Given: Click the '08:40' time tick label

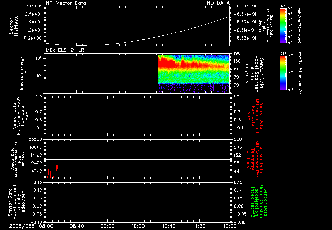Looking at the screenshot, I should tap(77, 226).
